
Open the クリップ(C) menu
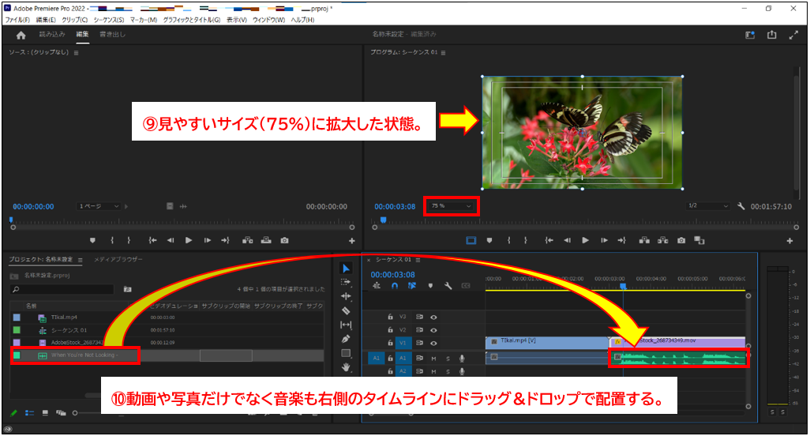(74, 20)
